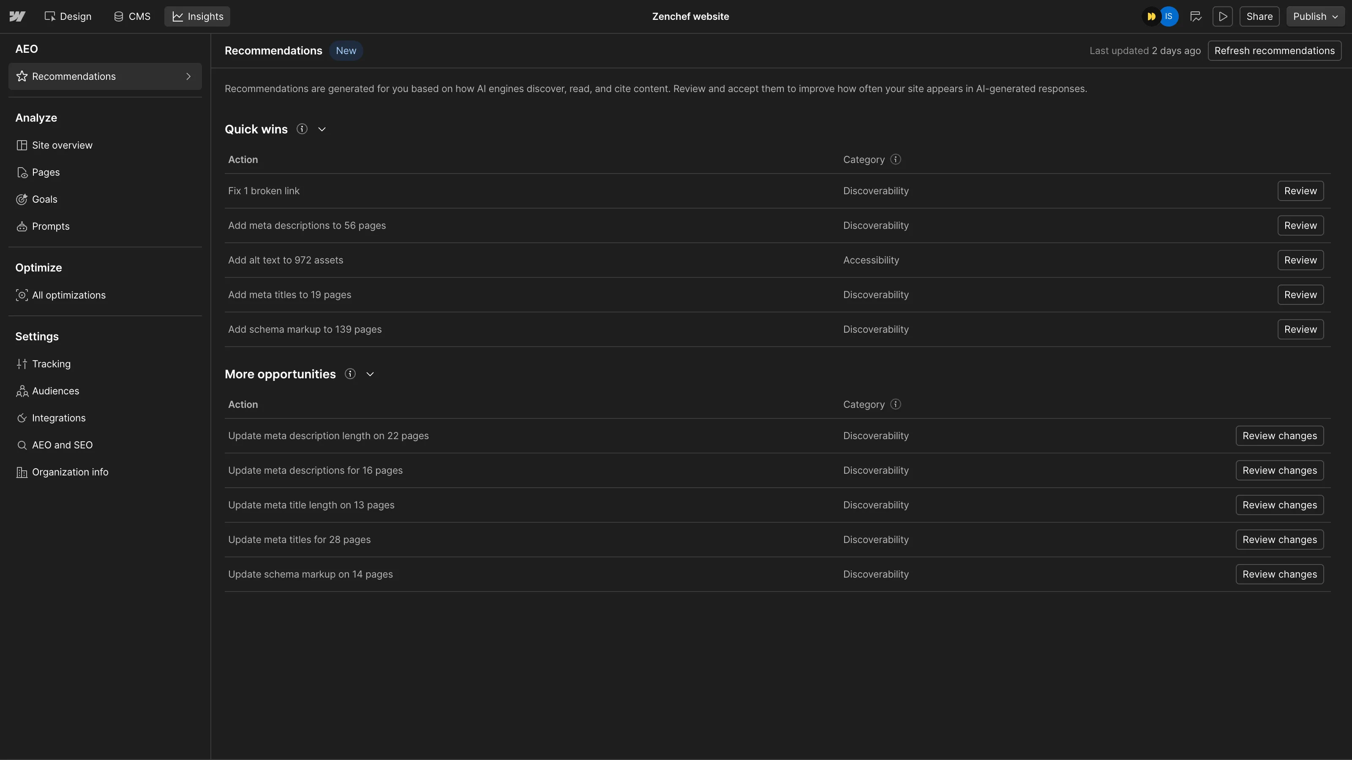1352x760 pixels.
Task: Click the Webflow logo icon
Action: tap(17, 16)
